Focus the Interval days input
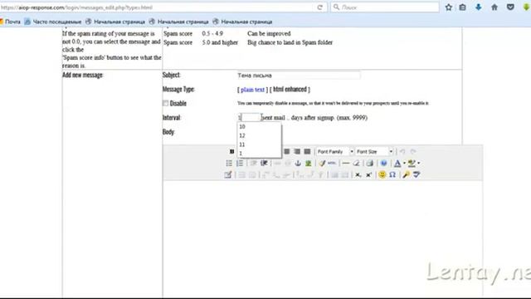Image resolution: width=531 pixels, height=299 pixels. (249, 118)
